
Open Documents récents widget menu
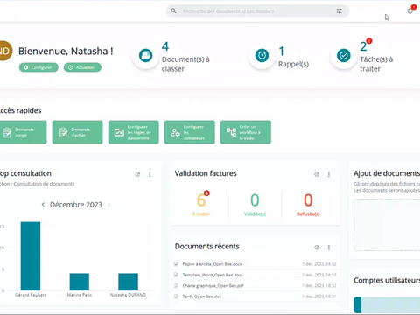click(x=329, y=248)
